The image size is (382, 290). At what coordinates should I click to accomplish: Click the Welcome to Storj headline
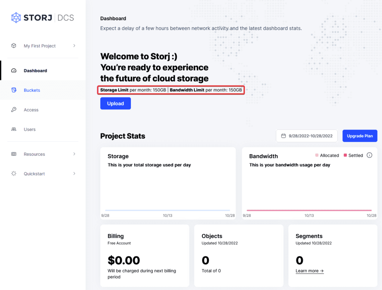[154, 67]
